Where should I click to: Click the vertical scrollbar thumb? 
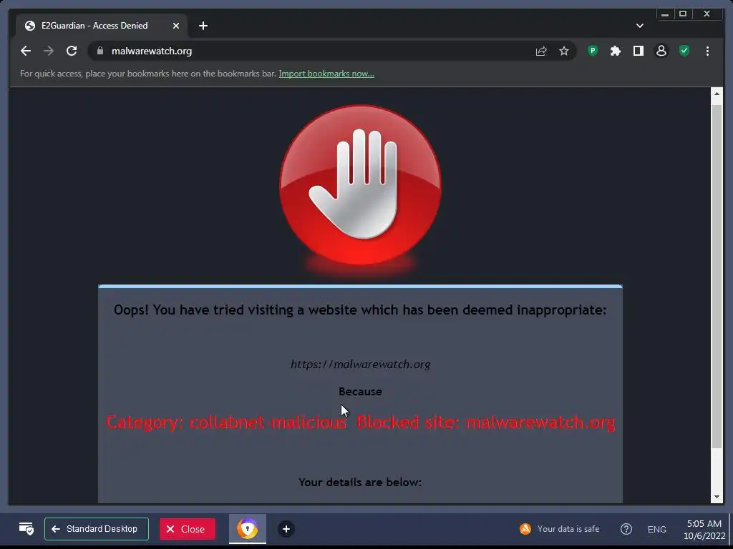[x=717, y=277]
